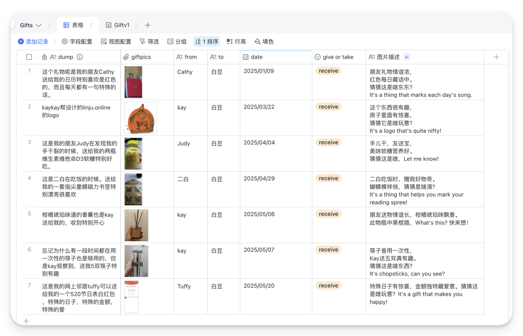
Task: Click the receive tag for 2025/05/07
Action: point(328,250)
